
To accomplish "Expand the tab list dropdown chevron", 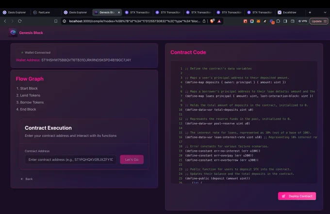I will click(x=325, y=13).
